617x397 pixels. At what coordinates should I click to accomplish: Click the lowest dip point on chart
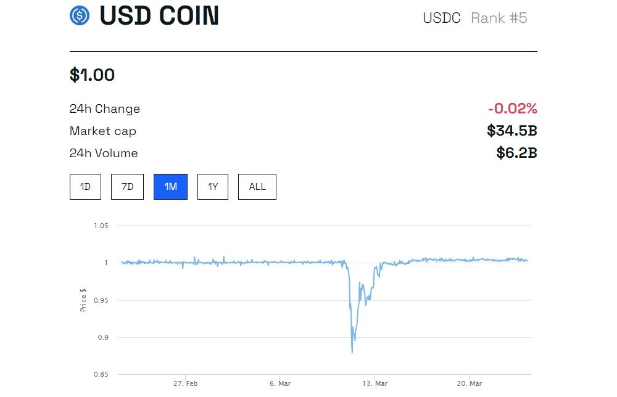pos(352,352)
